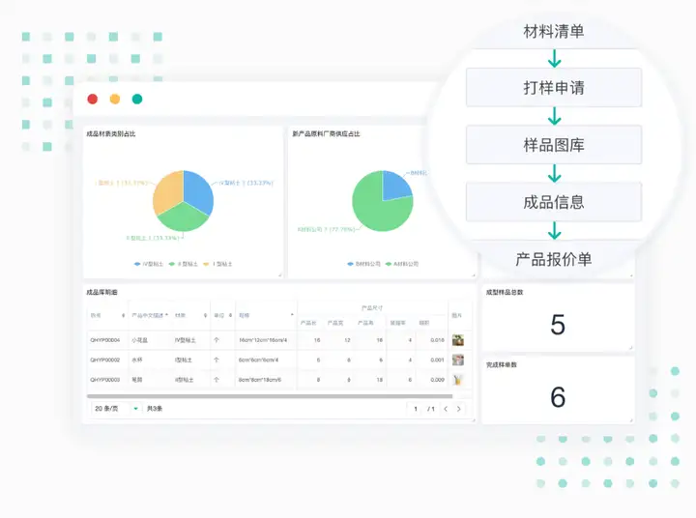Viewport: 696px width, 518px height.
Task: Click the sort icon on 编号 column
Action: [124, 315]
